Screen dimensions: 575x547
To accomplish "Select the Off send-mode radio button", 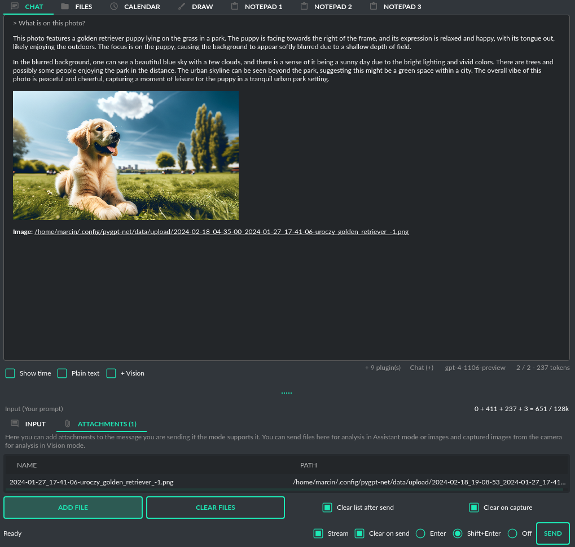I will point(512,533).
